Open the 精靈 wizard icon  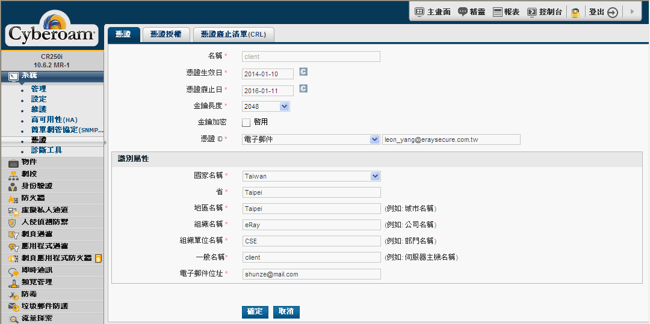pos(463,12)
